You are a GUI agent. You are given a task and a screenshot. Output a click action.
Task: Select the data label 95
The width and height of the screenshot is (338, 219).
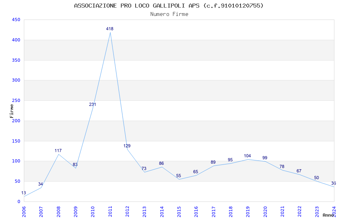point(230,160)
